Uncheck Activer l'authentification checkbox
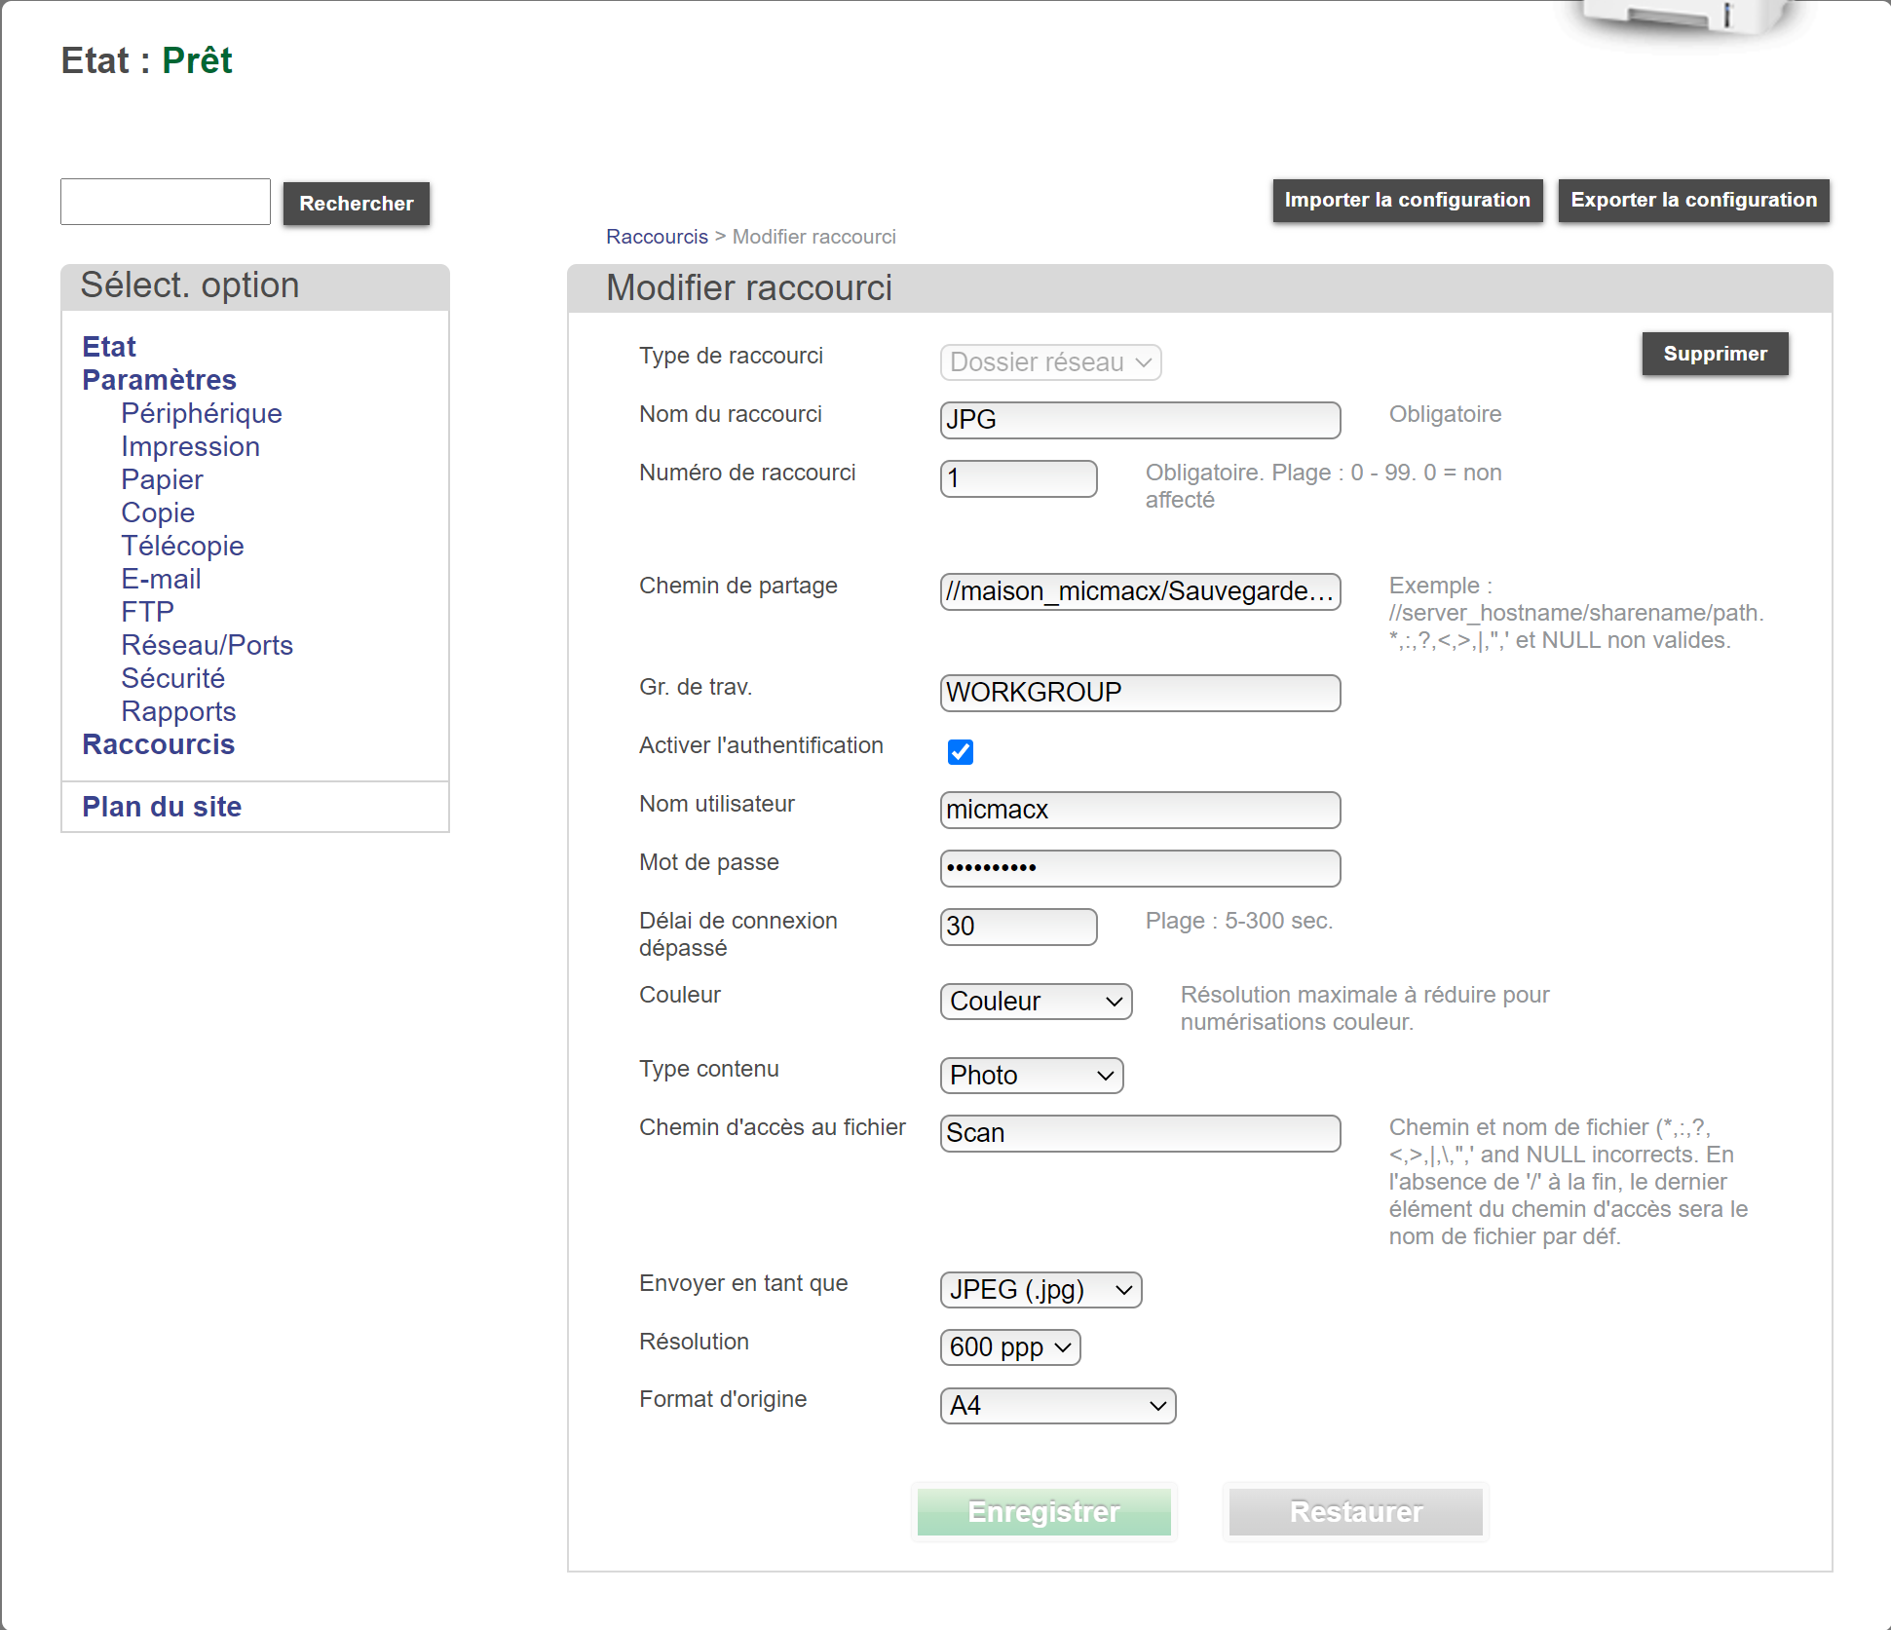Viewport: 1891px width, 1630px height. pyautogui.click(x=960, y=752)
